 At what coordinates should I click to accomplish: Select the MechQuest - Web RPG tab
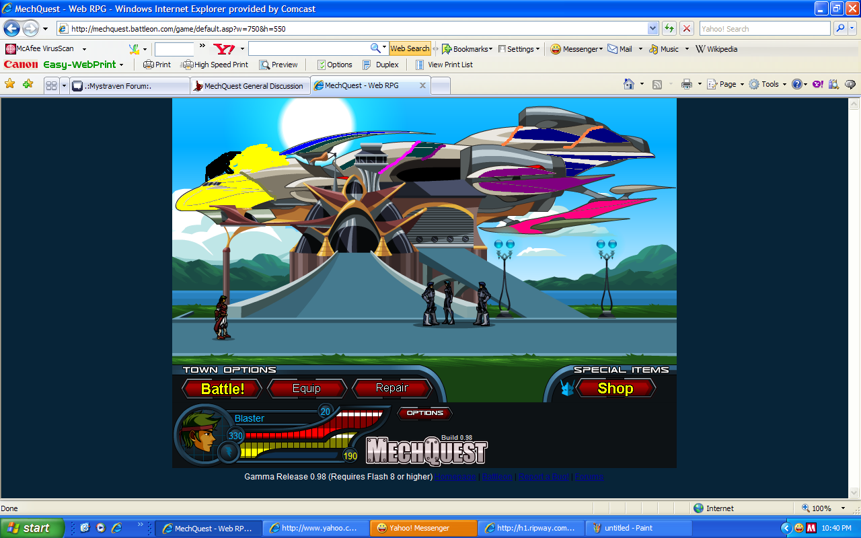click(363, 85)
